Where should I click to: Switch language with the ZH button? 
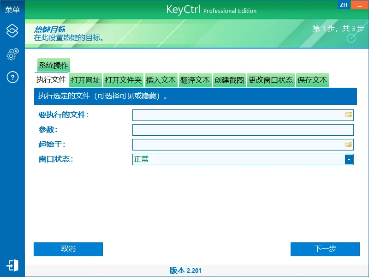344,5
